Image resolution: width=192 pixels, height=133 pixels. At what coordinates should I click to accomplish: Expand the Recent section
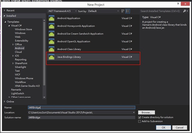pyautogui.click(x=4, y=10)
